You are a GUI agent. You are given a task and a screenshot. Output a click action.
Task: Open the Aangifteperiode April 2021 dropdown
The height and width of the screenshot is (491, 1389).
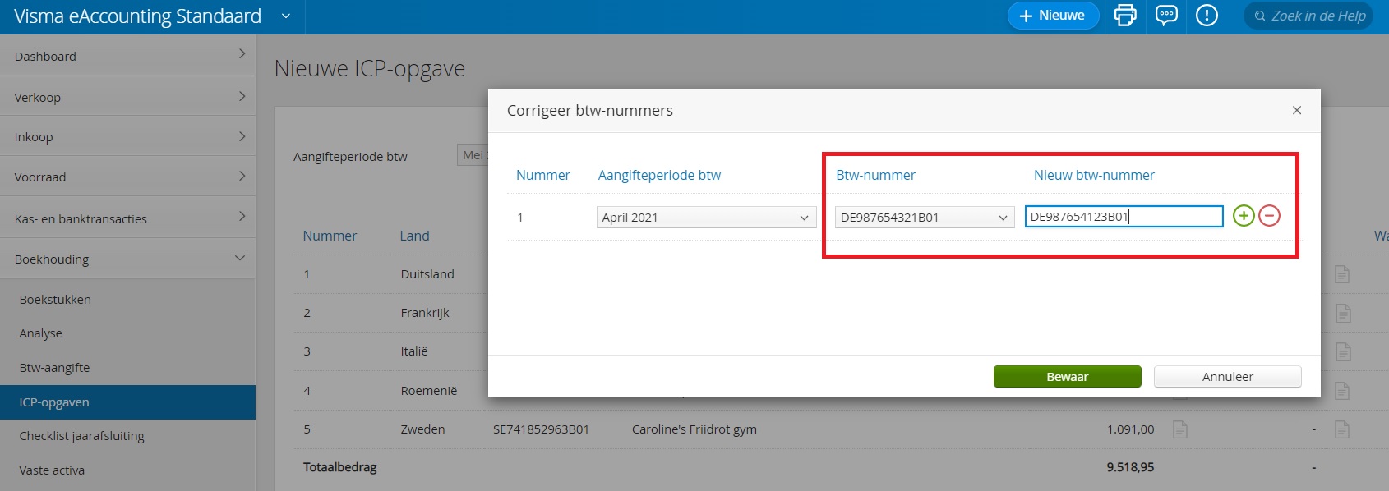[x=706, y=218]
